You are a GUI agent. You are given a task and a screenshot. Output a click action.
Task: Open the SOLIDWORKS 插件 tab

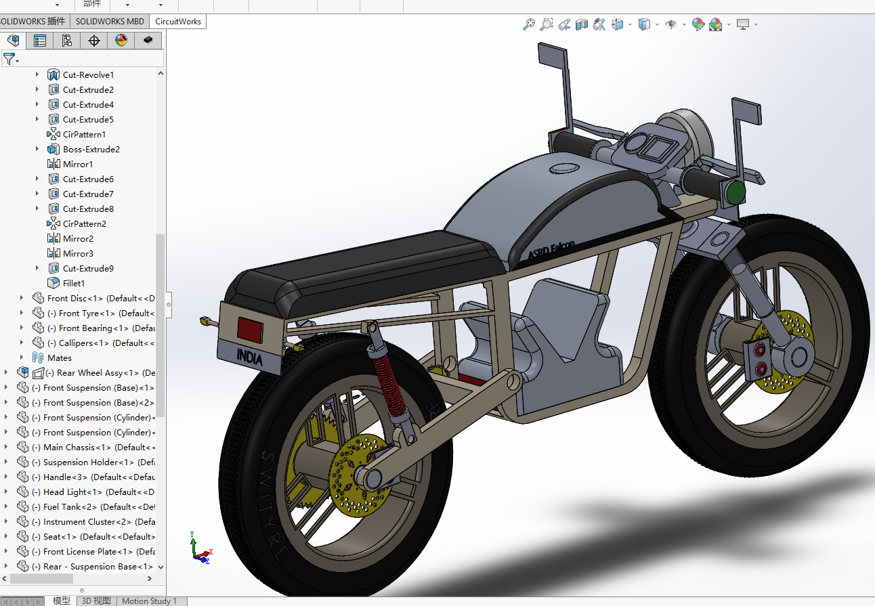click(x=34, y=21)
